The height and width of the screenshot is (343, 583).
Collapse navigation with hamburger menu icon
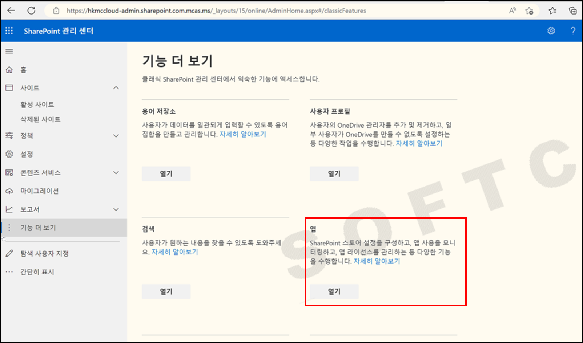9,51
